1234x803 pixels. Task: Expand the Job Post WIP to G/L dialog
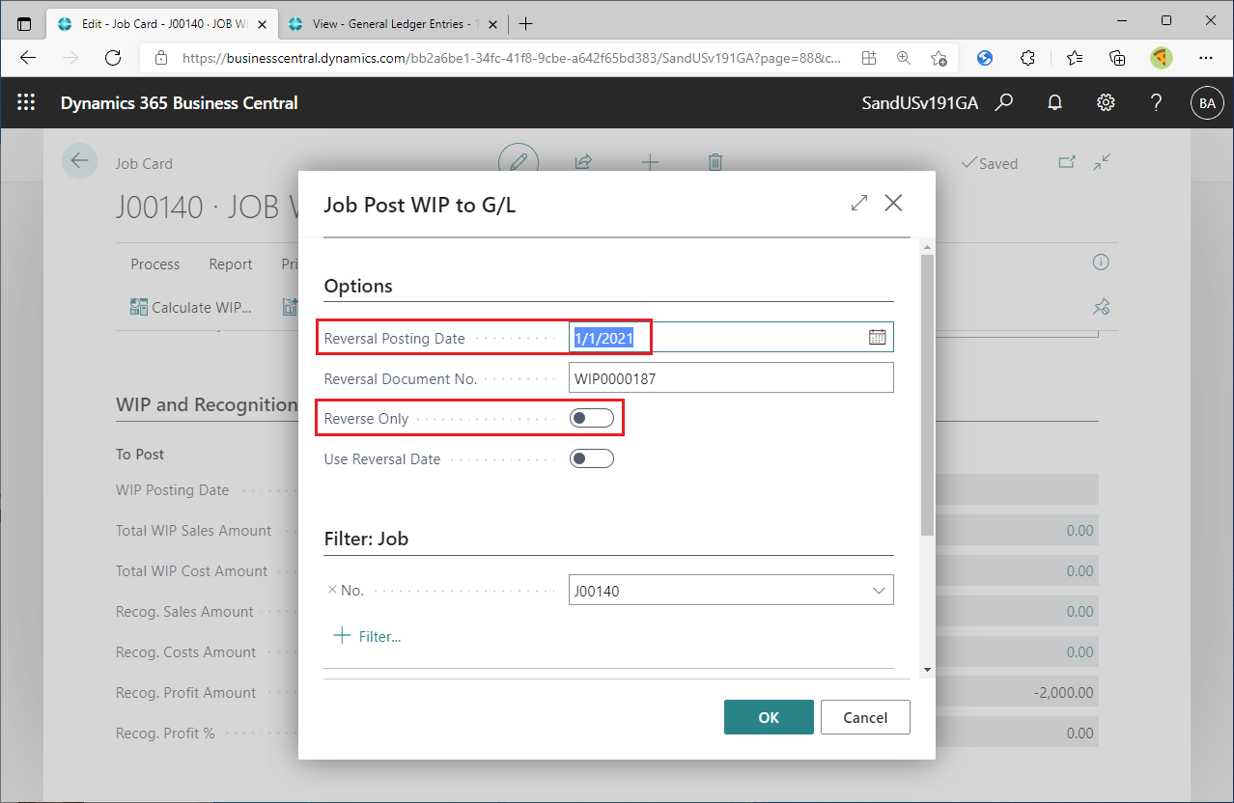[x=858, y=203]
